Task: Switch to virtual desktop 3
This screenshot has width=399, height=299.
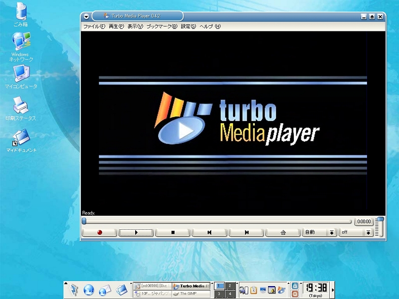Action: pyautogui.click(x=219, y=294)
